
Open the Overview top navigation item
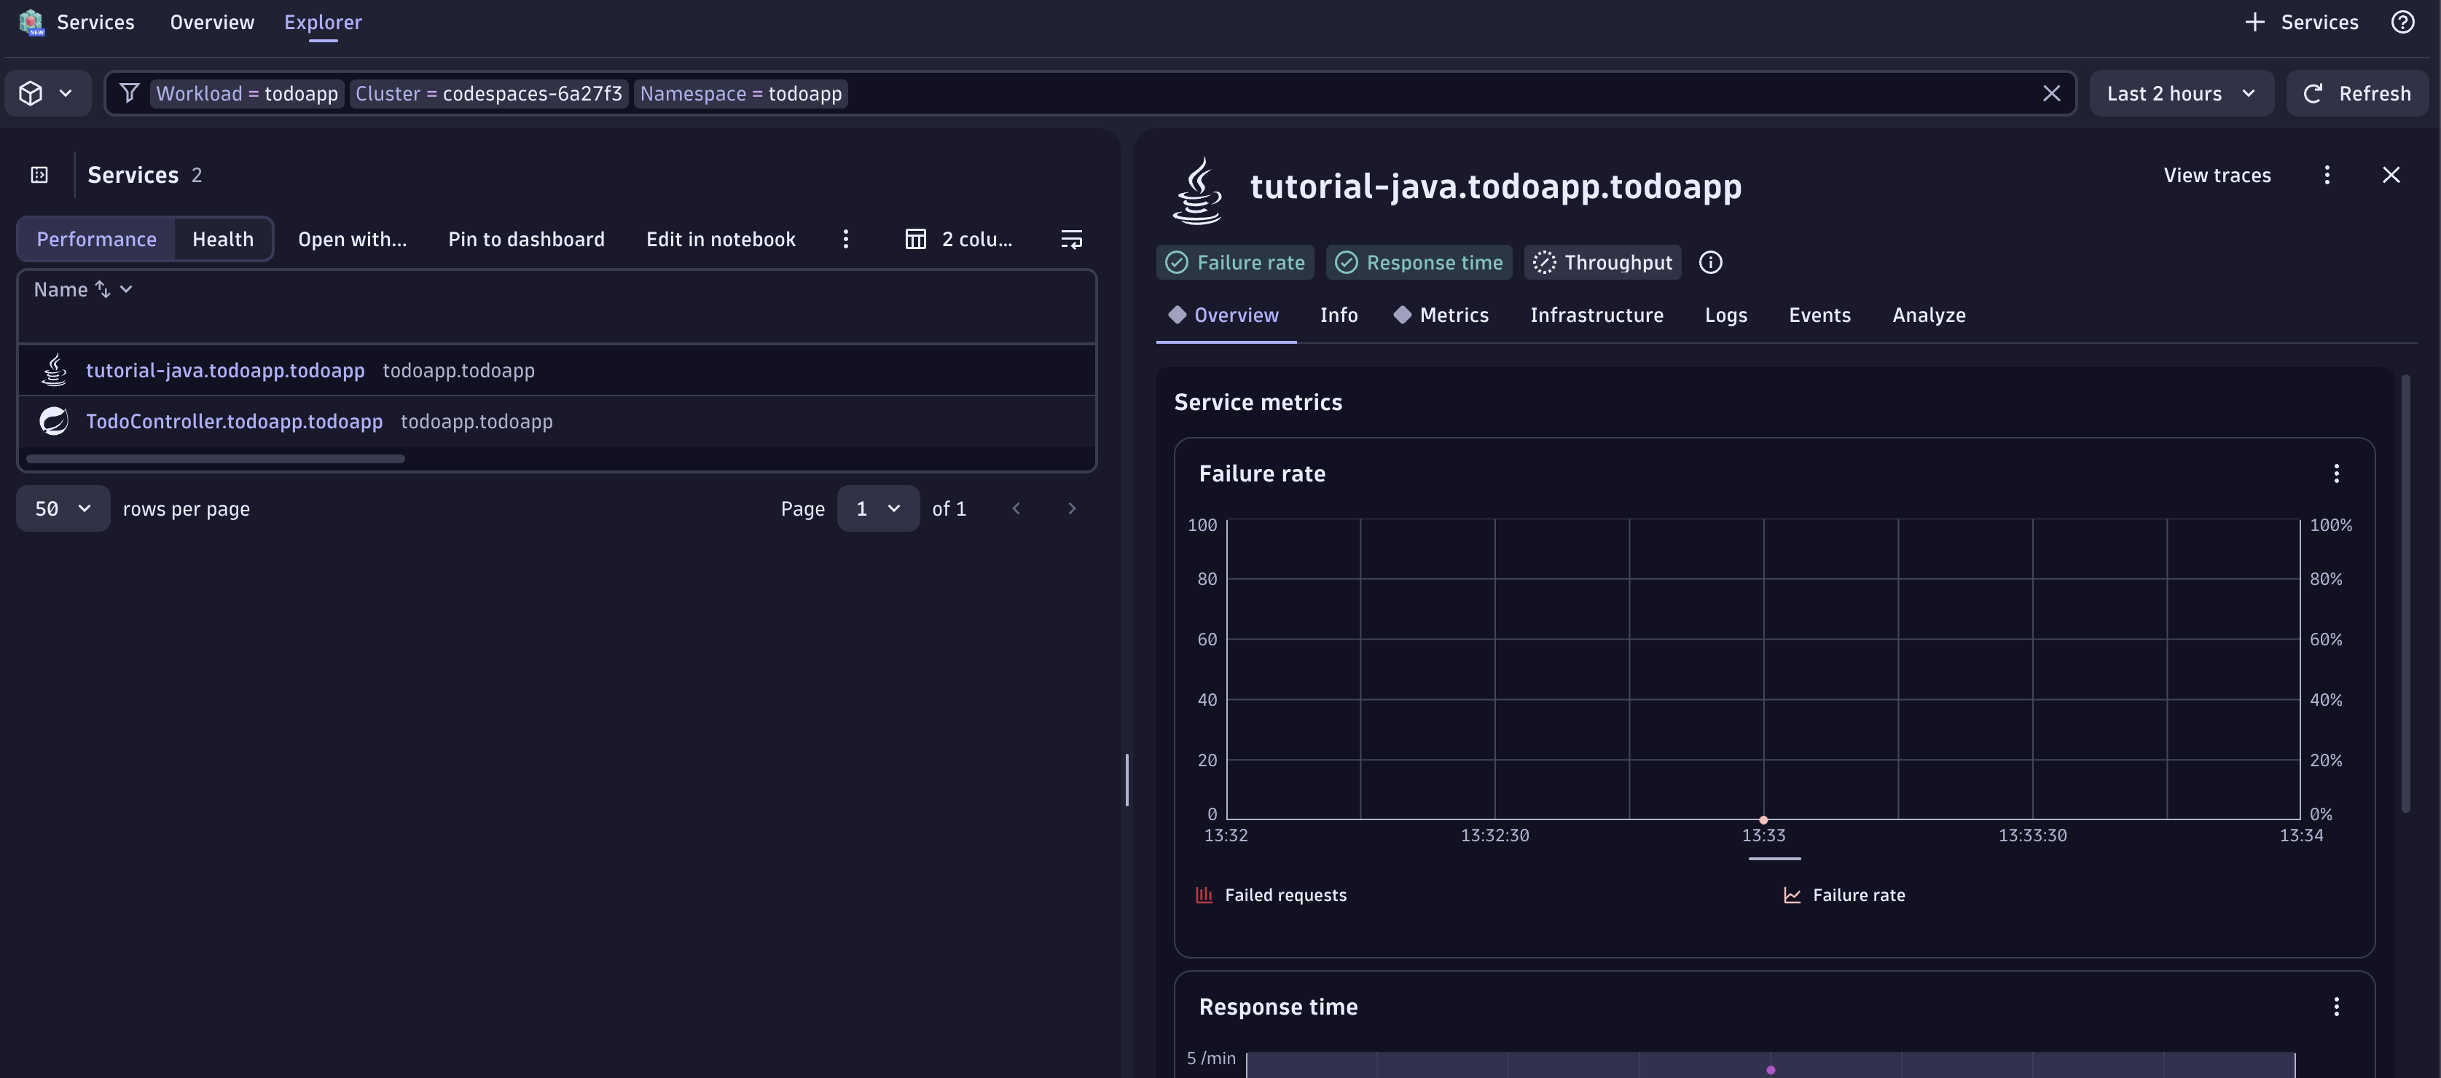[211, 22]
